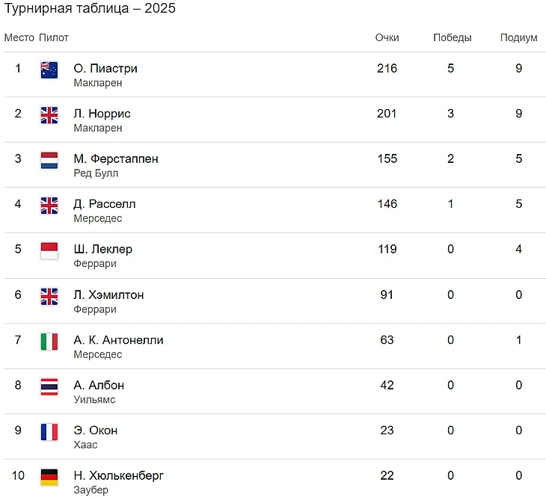Click the British flag beside Хэмилтон
This screenshot has width=546, height=497.
point(49,297)
